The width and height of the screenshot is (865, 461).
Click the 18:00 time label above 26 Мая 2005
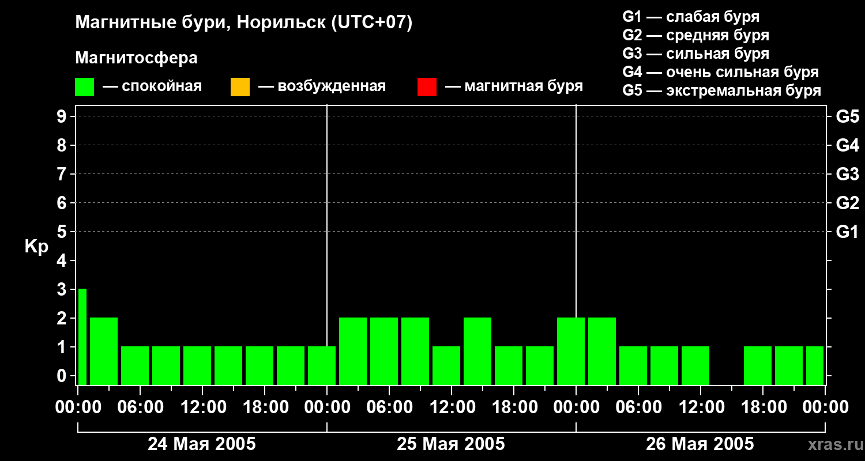(x=764, y=407)
